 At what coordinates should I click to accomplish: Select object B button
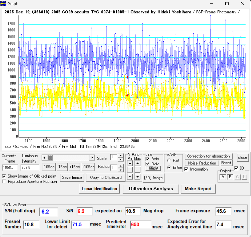pyautogui.click(x=230, y=177)
